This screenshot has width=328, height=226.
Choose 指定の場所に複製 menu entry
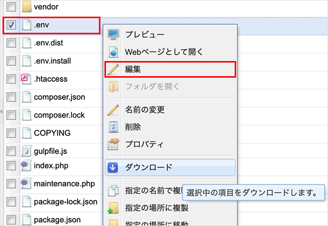[x=156, y=207]
